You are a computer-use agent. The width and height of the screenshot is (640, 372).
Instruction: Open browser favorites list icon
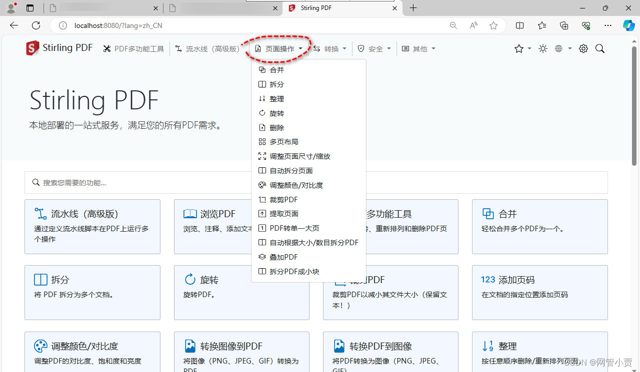click(x=542, y=25)
